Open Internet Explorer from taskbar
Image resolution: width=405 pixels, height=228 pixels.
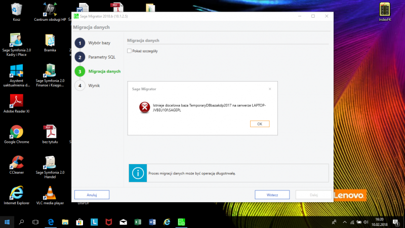pos(167,222)
